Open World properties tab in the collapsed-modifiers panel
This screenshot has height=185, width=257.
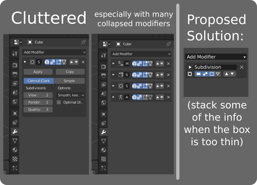tap(104, 103)
